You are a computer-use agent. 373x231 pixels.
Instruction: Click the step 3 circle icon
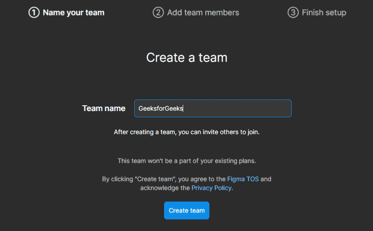(x=293, y=12)
